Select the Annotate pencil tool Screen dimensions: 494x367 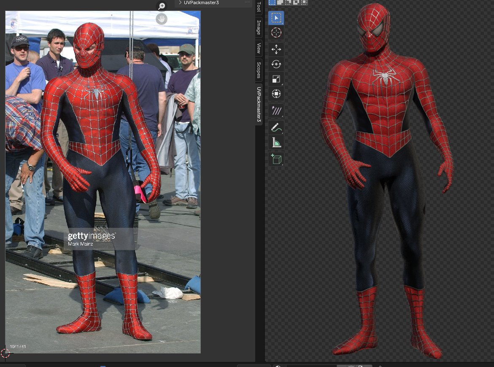tap(276, 127)
